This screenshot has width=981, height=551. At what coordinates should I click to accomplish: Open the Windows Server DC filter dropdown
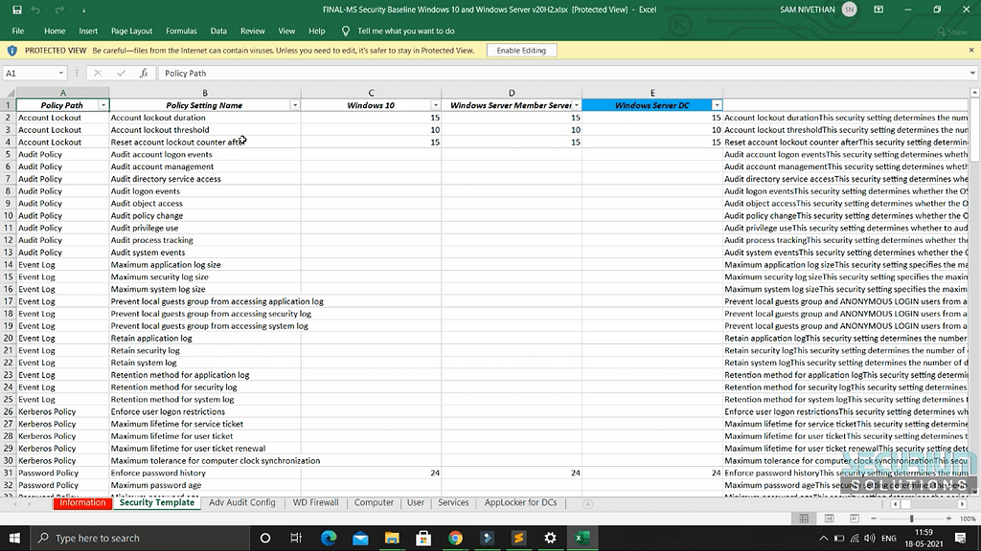[x=717, y=105]
